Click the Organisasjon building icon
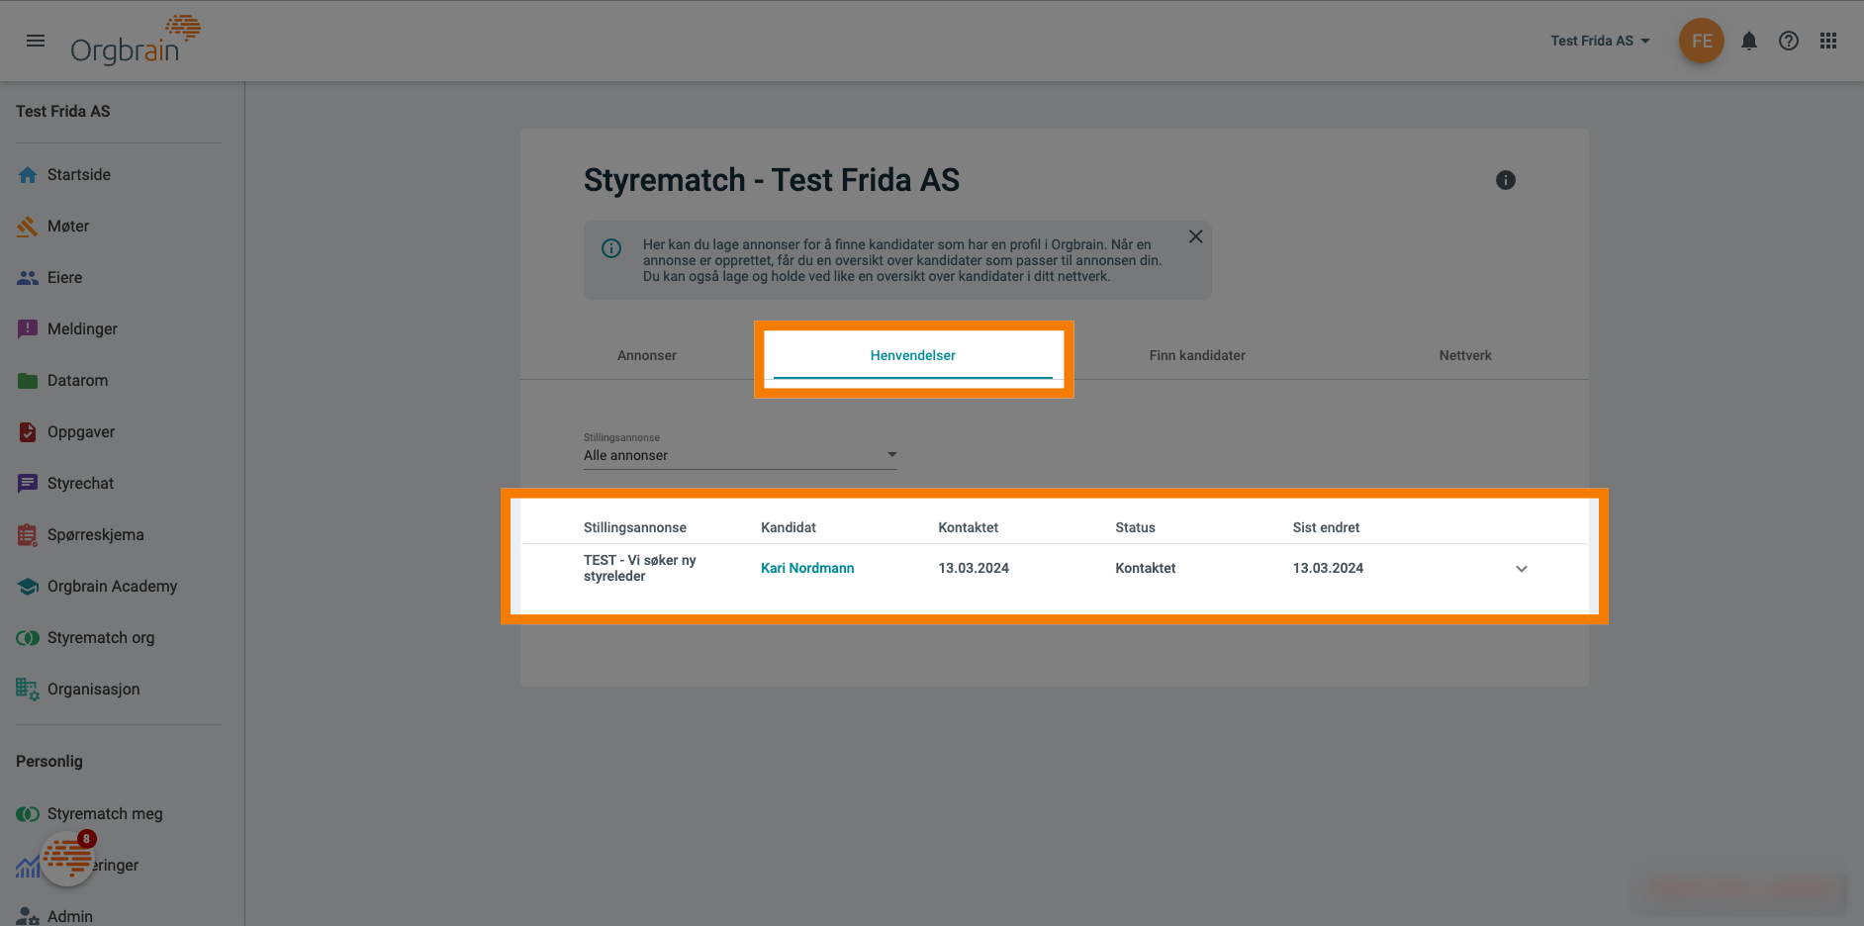Image resolution: width=1864 pixels, height=926 pixels. point(28,690)
